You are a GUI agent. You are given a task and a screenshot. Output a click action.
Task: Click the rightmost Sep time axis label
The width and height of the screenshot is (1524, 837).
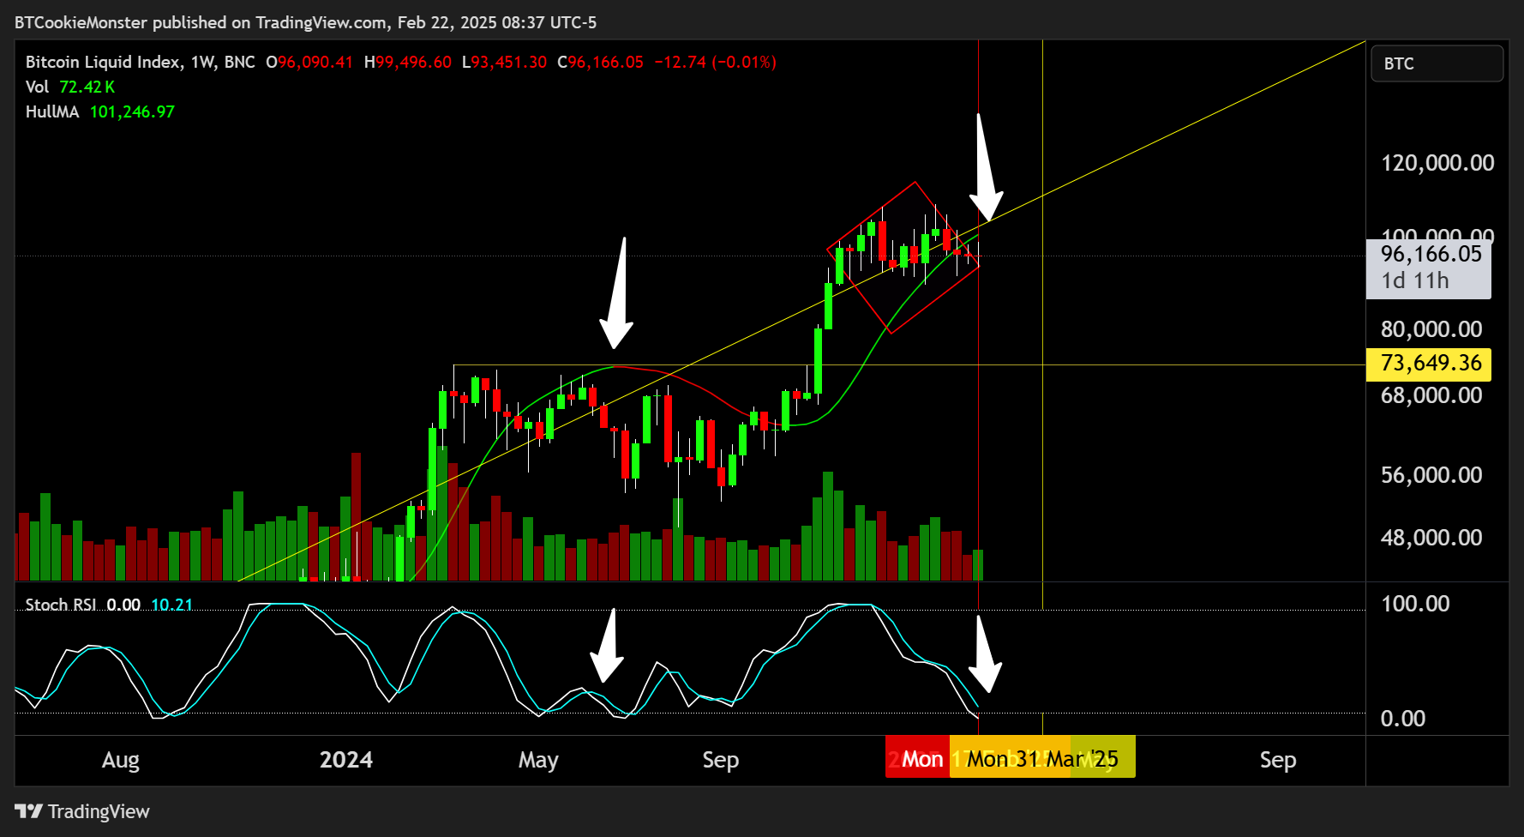1278,760
